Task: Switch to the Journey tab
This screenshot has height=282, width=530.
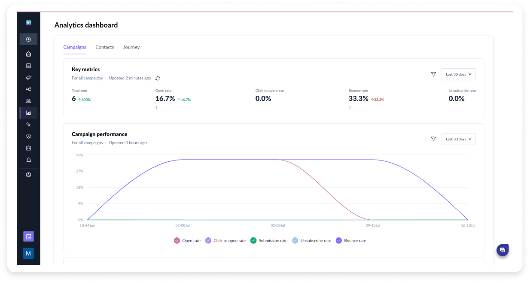Action: coord(131,47)
